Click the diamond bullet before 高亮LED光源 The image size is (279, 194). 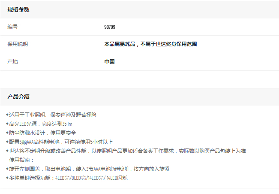pos(7,124)
